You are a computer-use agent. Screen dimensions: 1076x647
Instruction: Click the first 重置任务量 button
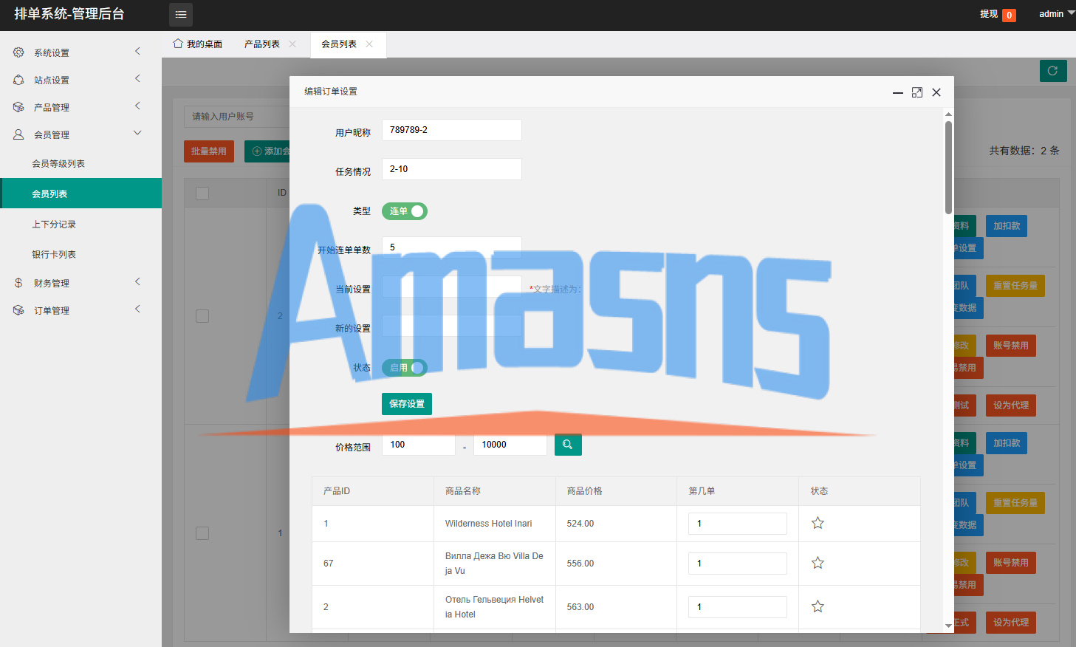point(1015,286)
